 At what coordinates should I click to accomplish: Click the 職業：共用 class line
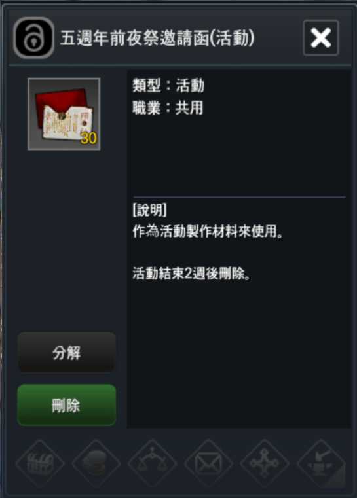coord(168,108)
